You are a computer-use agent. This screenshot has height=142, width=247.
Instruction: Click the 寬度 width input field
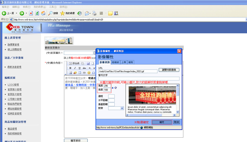click(x=107, y=86)
